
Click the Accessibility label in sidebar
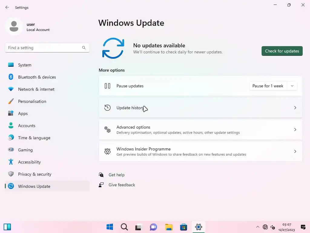[x=29, y=162]
